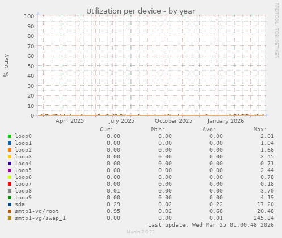Click the 3.45 max value for loop3
This screenshot has width=282, height=238.
click(267, 157)
